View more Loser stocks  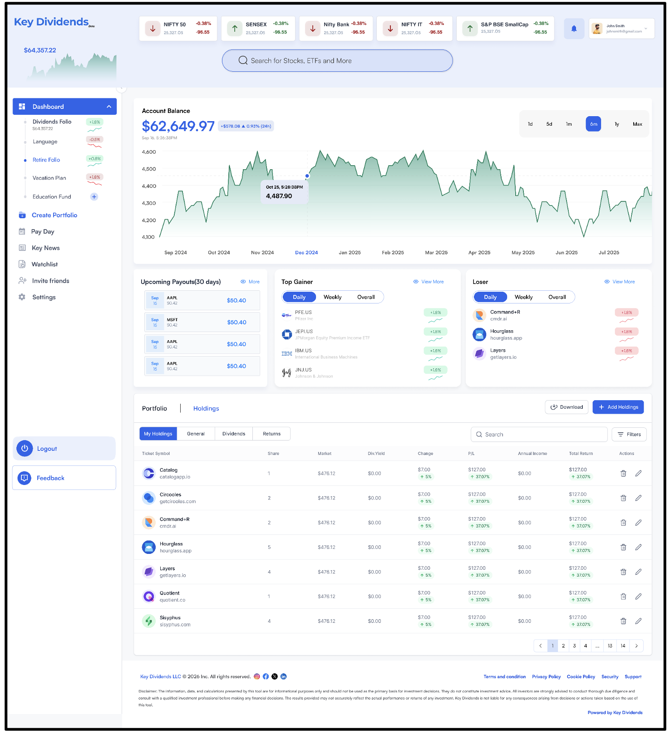[x=619, y=282]
